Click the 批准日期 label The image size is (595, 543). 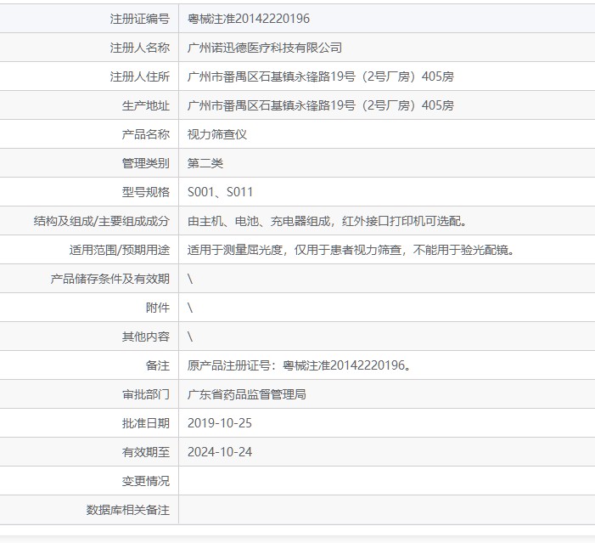(146, 423)
